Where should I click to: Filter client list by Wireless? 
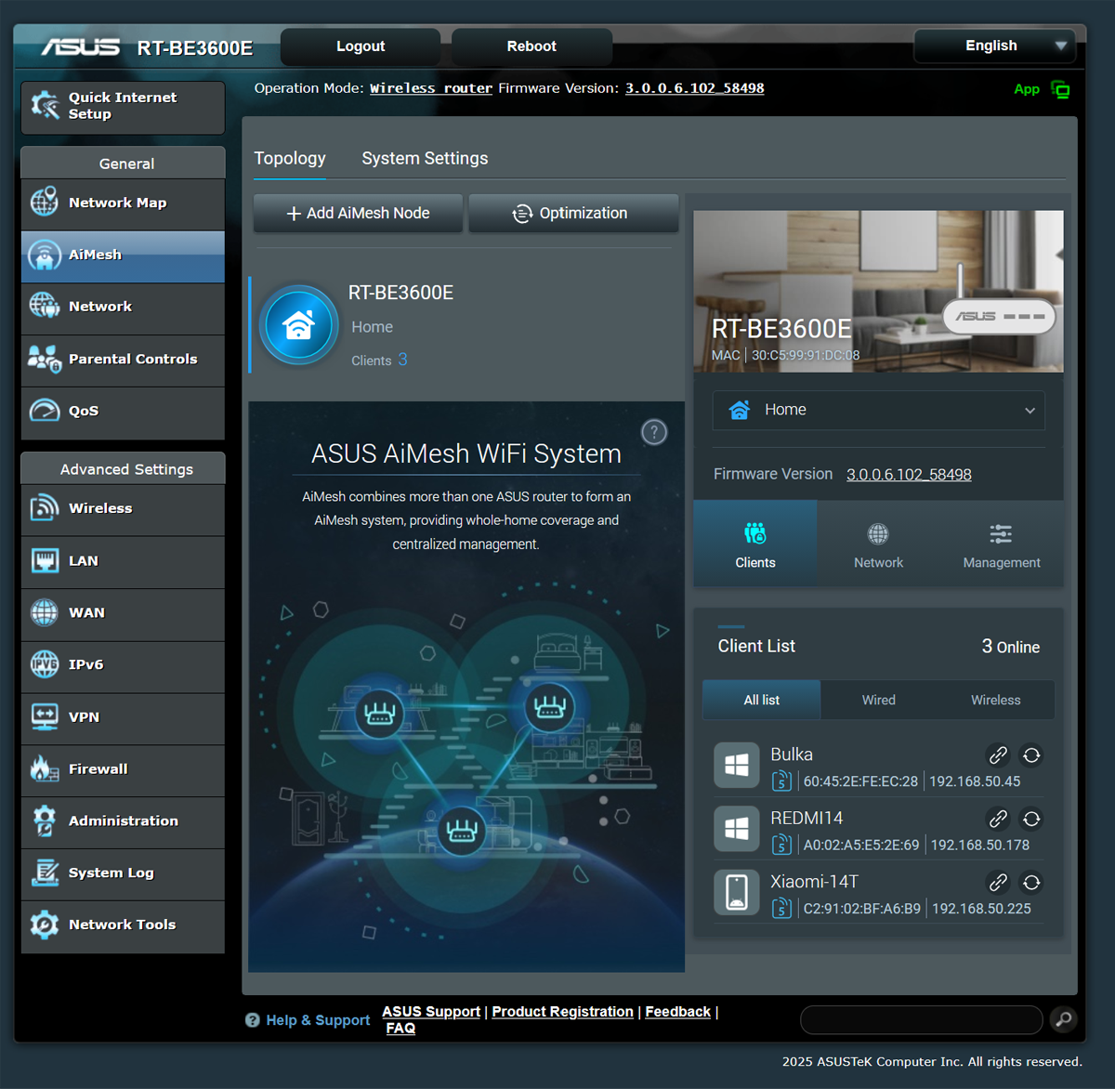point(996,700)
